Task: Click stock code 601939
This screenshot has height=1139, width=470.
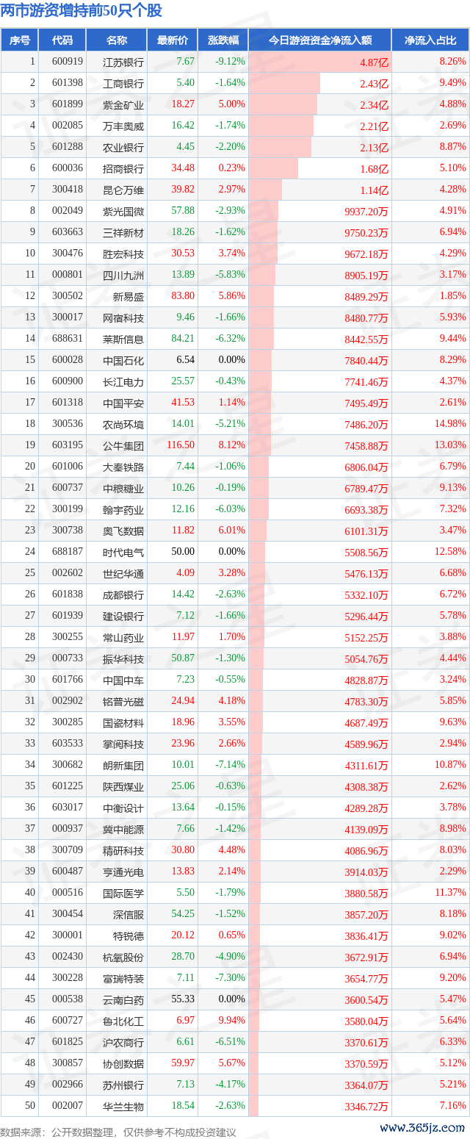Action: coord(68,616)
